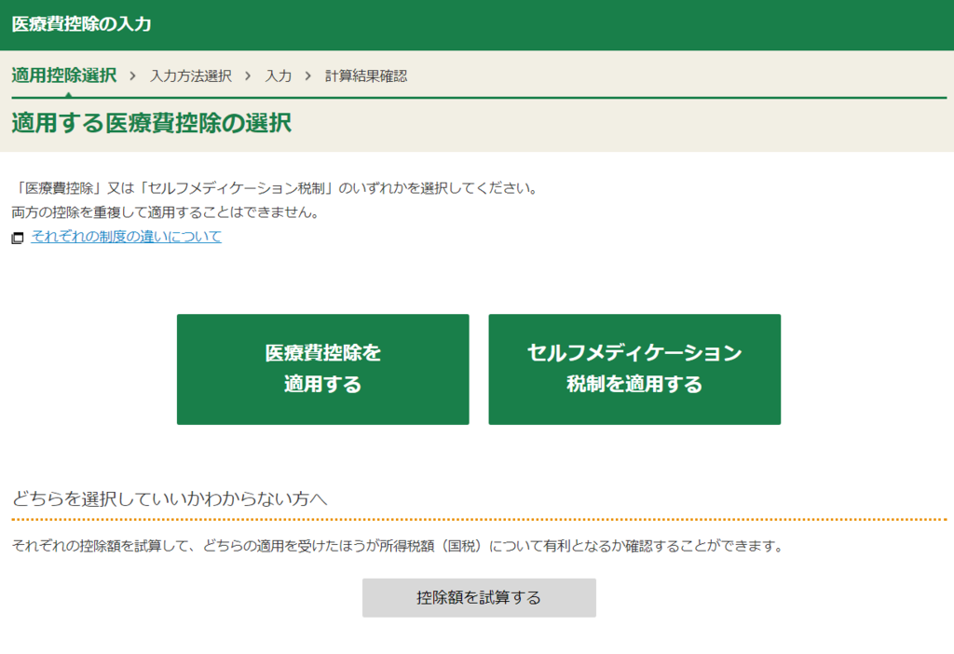
Task: Select the 入力 step in breadcrumb
Action: coord(278,76)
